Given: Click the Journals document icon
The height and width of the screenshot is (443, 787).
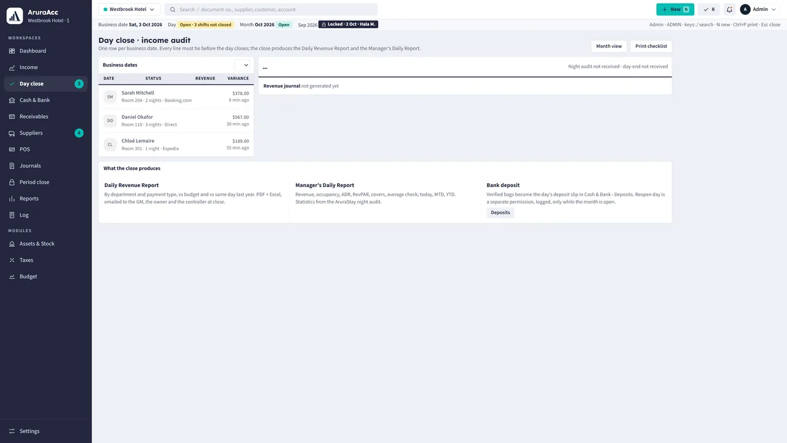Looking at the screenshot, I should pyautogui.click(x=12, y=166).
